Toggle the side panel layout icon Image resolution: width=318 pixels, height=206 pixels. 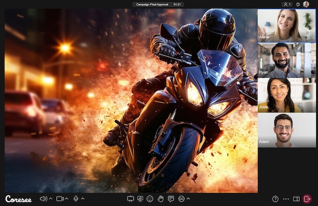tap(296, 199)
